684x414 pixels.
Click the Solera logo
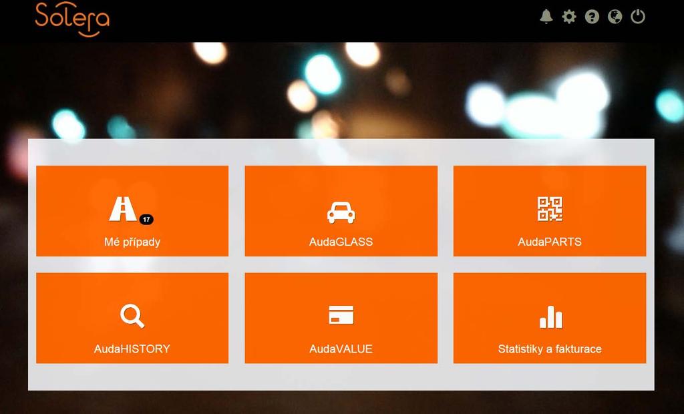click(72, 19)
